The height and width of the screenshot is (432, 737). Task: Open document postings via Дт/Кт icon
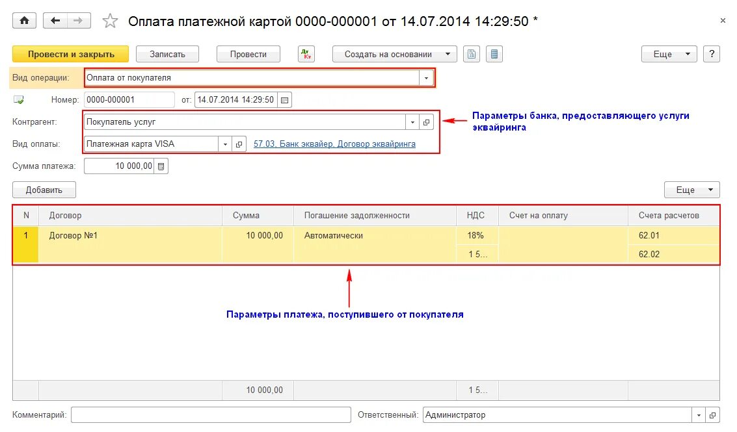coord(305,53)
